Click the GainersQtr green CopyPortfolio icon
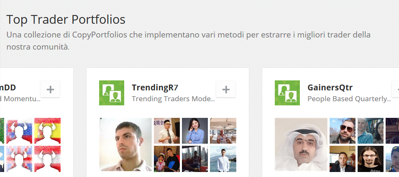Viewport: 399px width, 177px height. [287, 93]
